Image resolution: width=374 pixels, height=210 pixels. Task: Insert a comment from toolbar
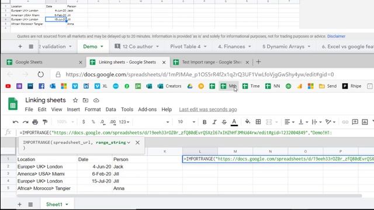355,122
